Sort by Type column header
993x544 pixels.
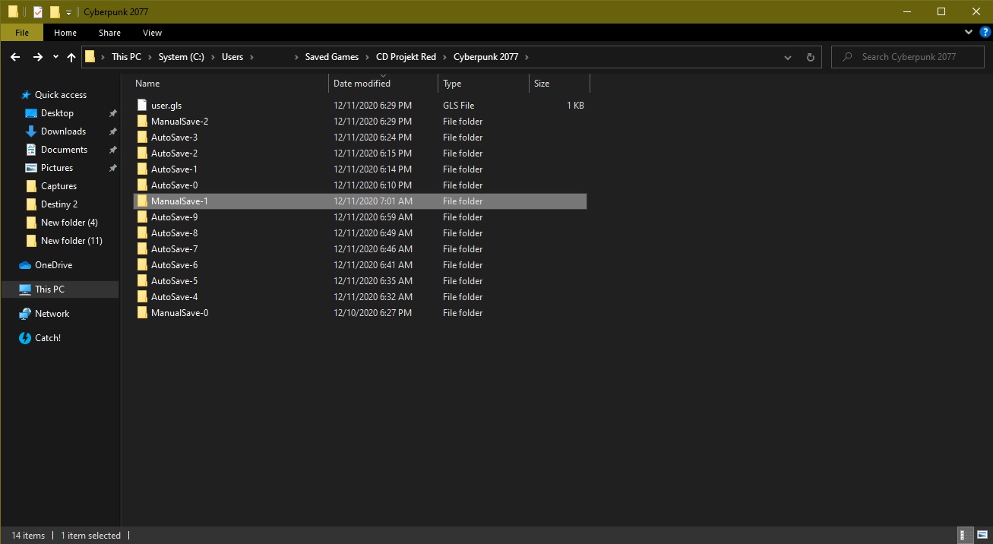tap(452, 84)
